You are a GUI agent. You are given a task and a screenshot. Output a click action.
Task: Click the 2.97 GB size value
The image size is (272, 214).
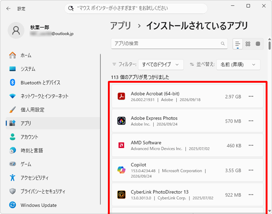(x=233, y=97)
